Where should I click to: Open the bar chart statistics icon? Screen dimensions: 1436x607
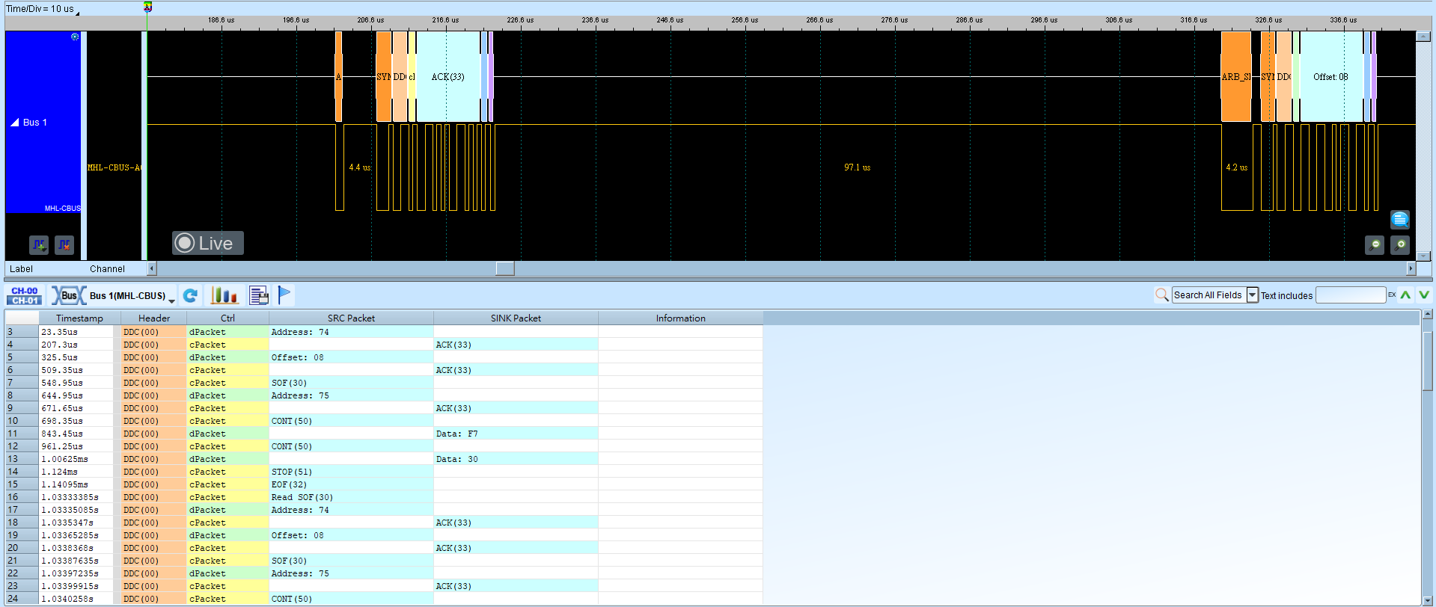click(x=224, y=295)
